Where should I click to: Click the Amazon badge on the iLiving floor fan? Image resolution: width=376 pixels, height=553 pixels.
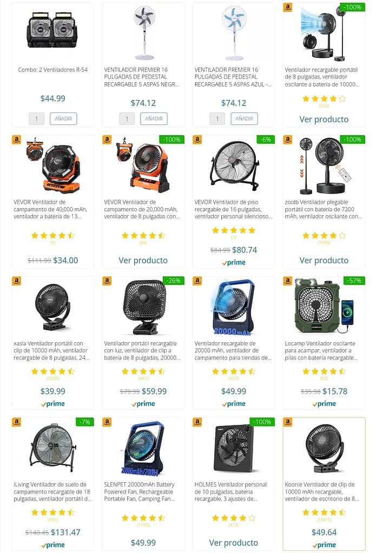pos(17,422)
